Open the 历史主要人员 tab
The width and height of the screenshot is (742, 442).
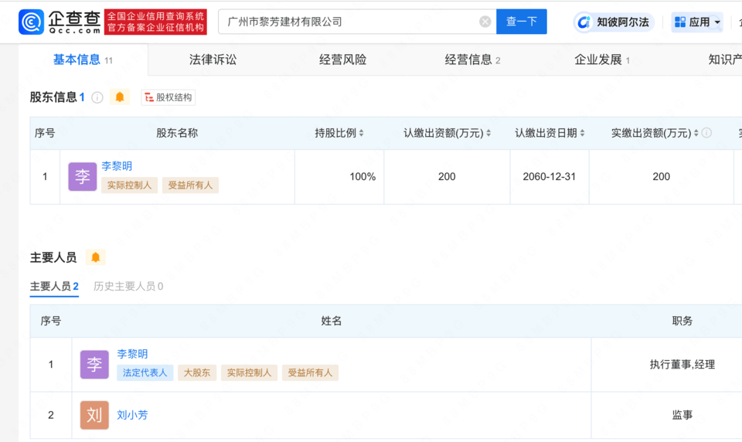128,286
